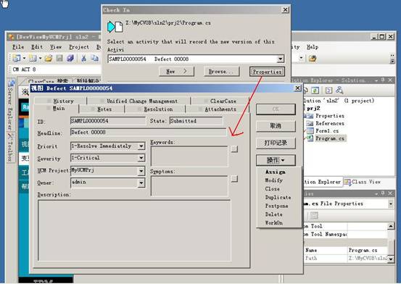Screen dimensions: 401x284
Task: Switch to the ClearCase tab in Defect dialog
Action: 220,101
